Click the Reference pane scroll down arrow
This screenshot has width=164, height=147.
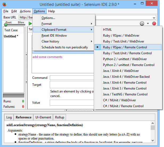(x=153, y=140)
